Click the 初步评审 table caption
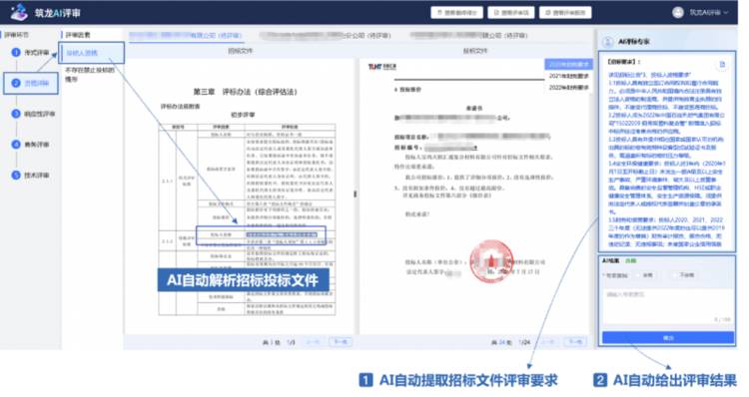The width and height of the screenshot is (749, 397). (243, 115)
